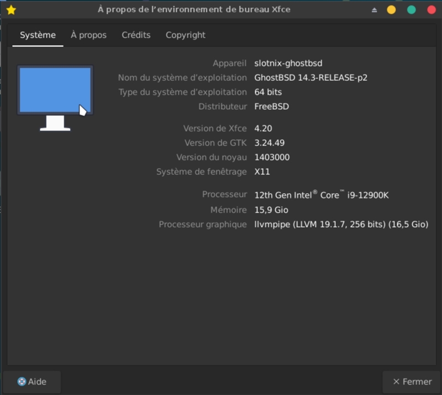This screenshot has height=395, width=442.
Task: Open the Copyright tab
Action: [x=185, y=35]
